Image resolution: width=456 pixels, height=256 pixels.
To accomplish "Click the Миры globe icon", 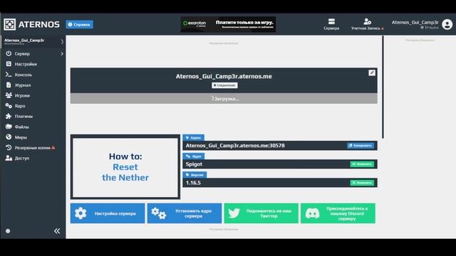I will click(9, 137).
